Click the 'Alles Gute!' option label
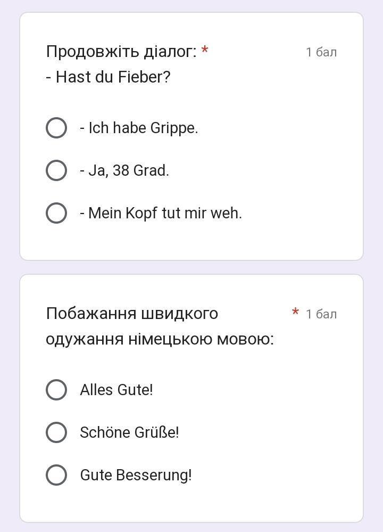Viewport: 383px width, 532px height. 116,390
